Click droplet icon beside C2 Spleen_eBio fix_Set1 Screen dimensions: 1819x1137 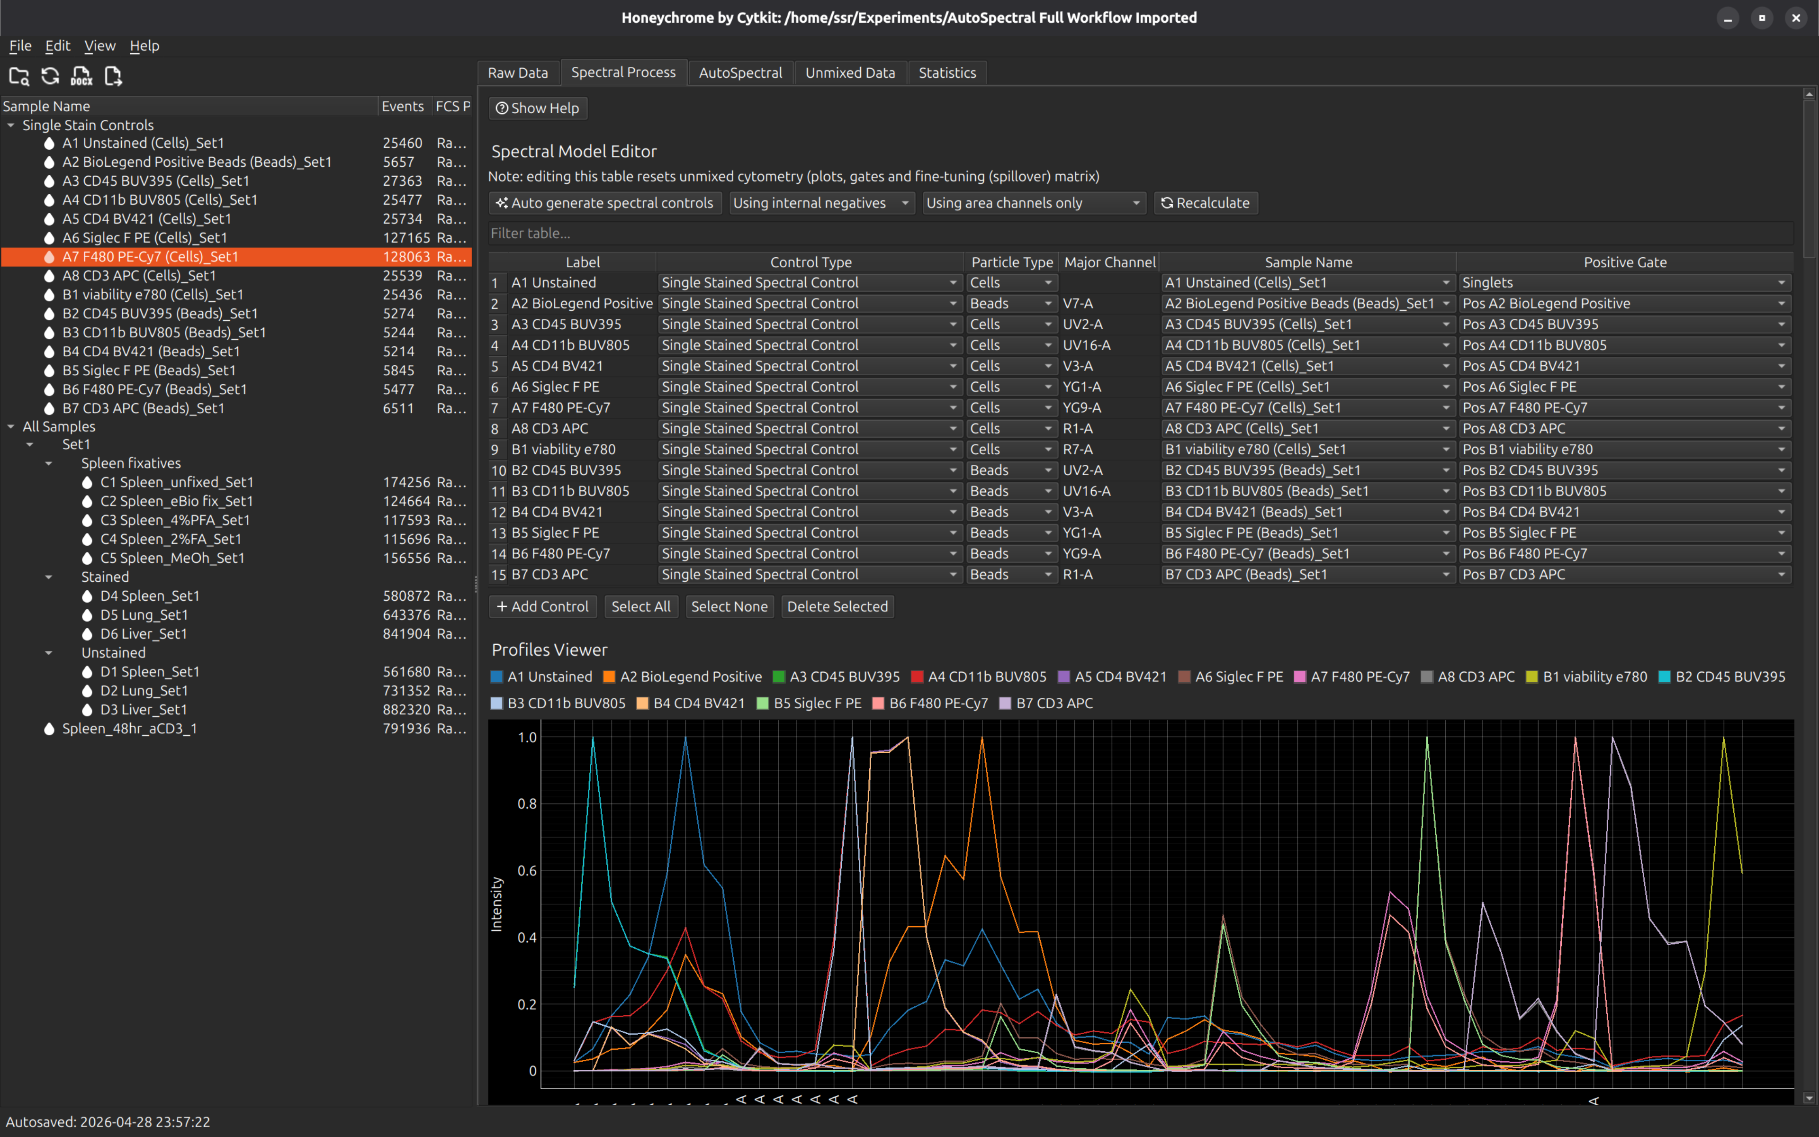point(87,501)
